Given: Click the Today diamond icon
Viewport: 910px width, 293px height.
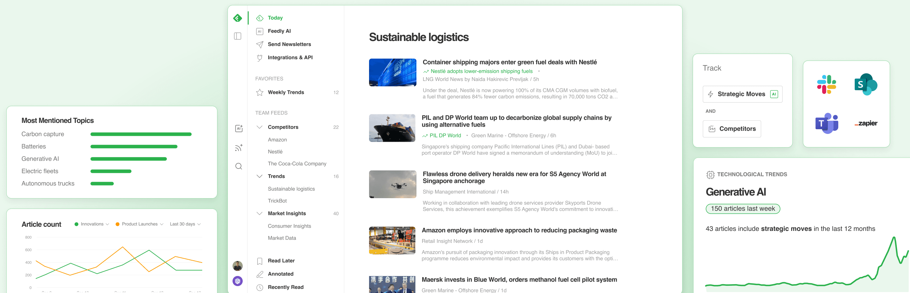Looking at the screenshot, I should 260,18.
